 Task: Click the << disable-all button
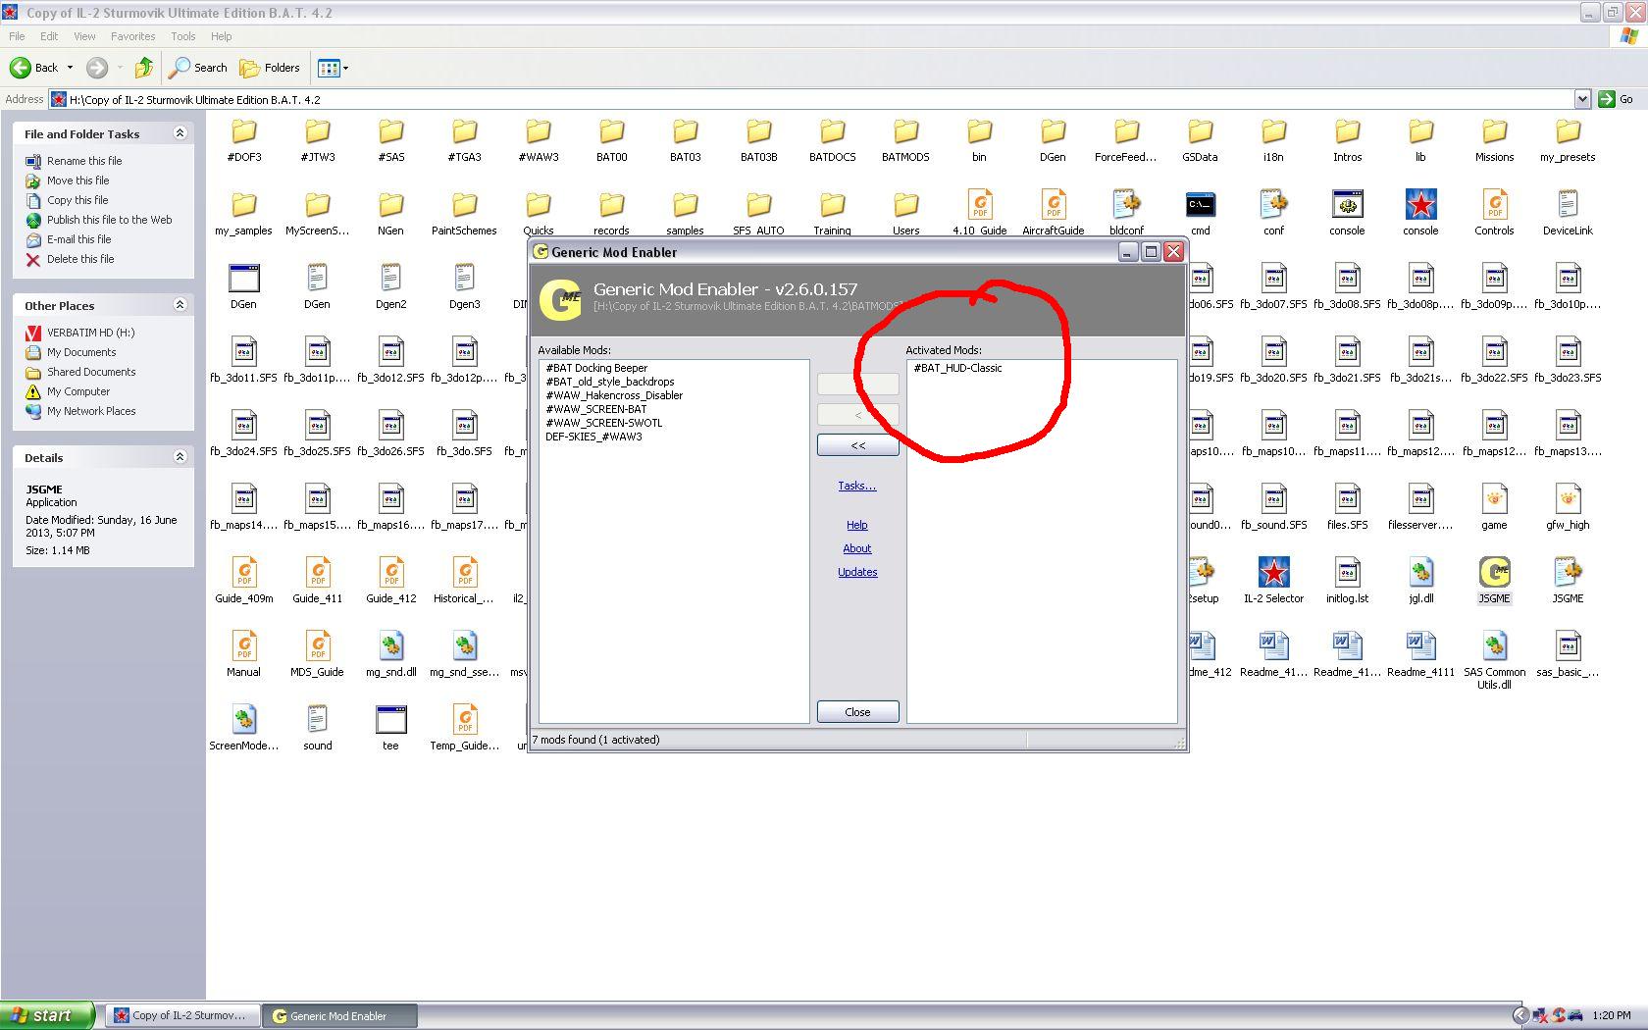point(857,445)
